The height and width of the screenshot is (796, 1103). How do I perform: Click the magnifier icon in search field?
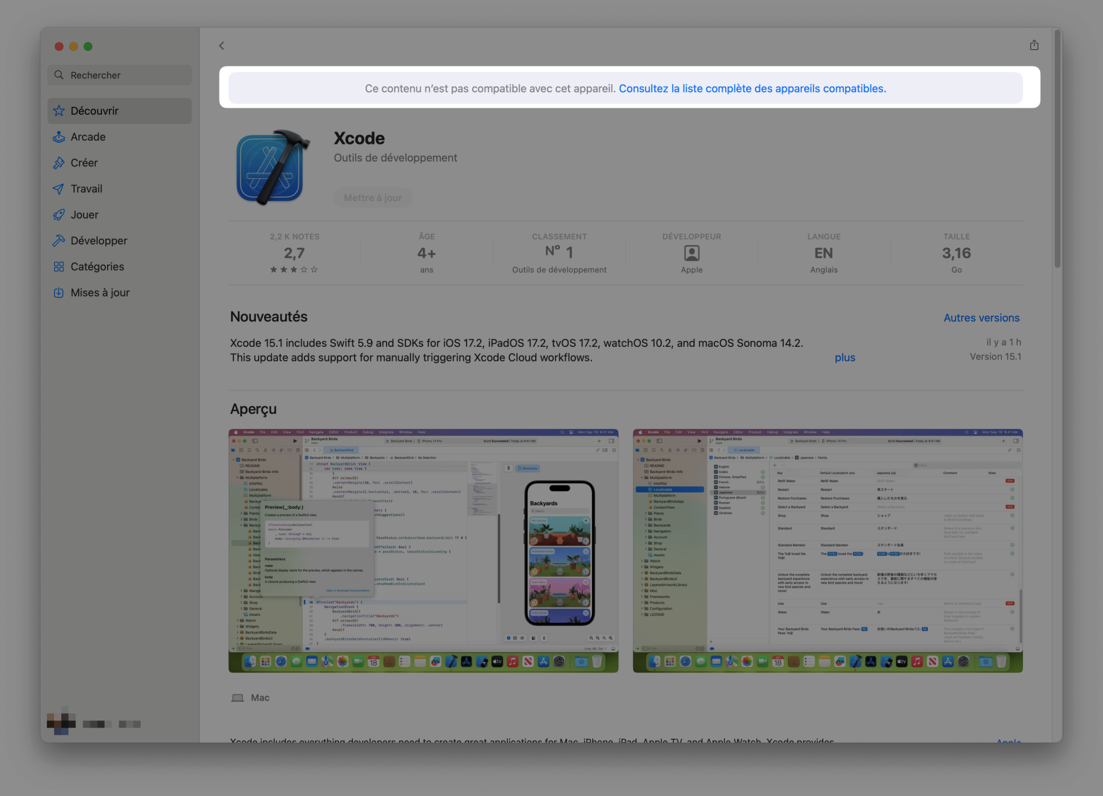click(59, 75)
